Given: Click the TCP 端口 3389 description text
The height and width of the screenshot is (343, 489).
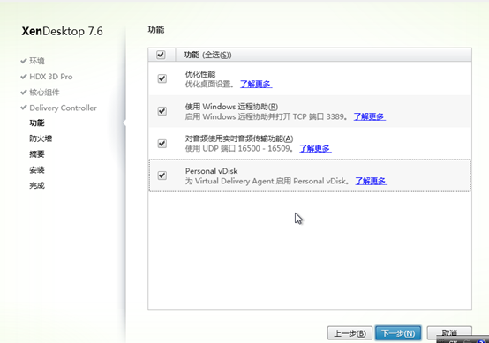Looking at the screenshot, I should coord(266,116).
